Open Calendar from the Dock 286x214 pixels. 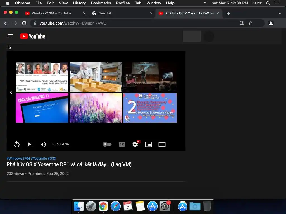[x=128, y=206]
